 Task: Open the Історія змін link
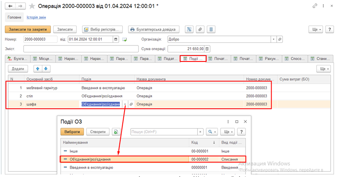point(36,18)
